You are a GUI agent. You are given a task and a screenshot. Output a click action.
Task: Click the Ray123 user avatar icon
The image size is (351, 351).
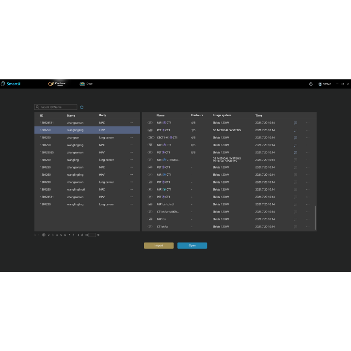point(320,84)
